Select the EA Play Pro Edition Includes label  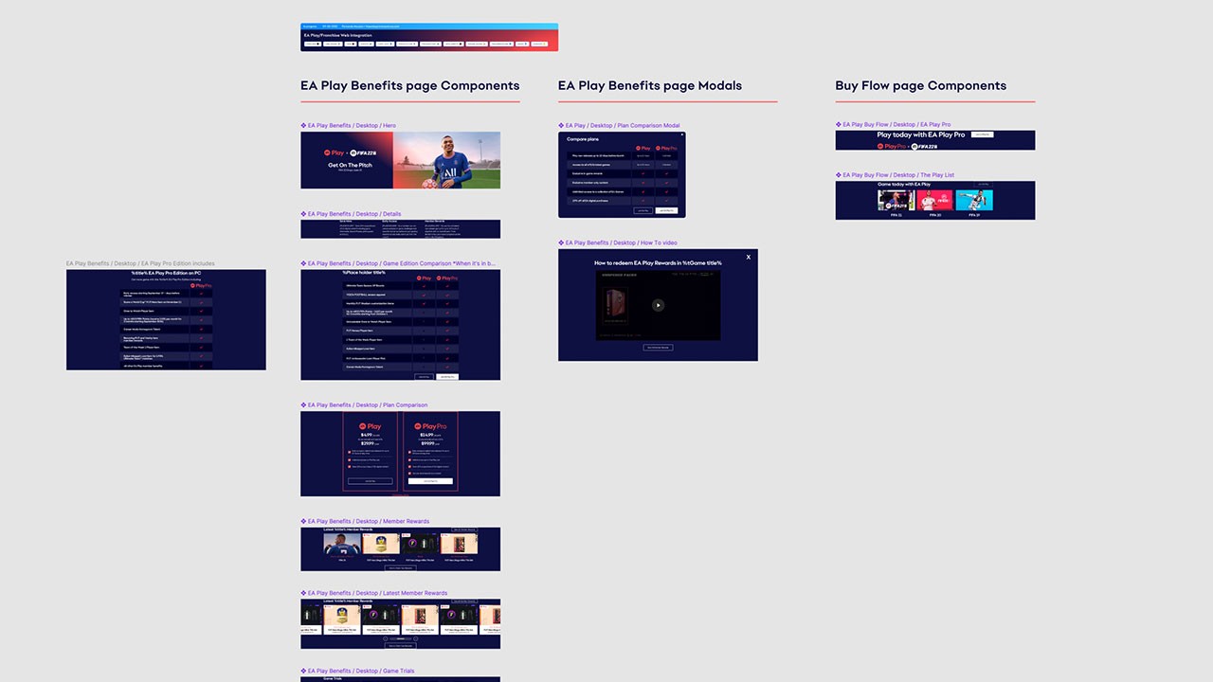[x=140, y=263]
